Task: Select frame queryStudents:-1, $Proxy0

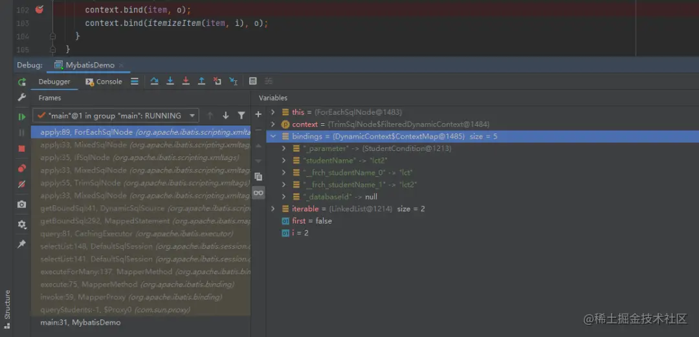Action: click(x=141, y=310)
